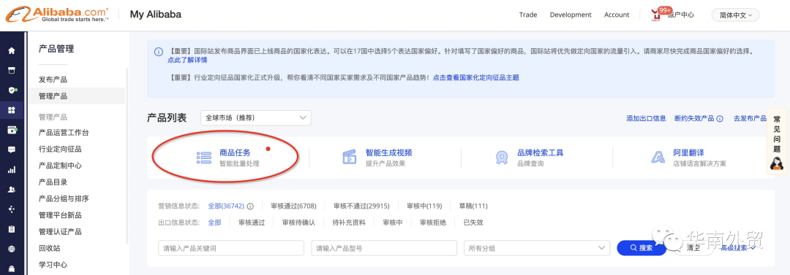Open the chat message sidebar icon
This screenshot has height=275, width=790.
coord(12,150)
